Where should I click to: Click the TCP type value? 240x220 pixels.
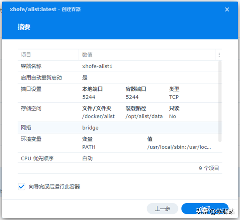(x=174, y=97)
